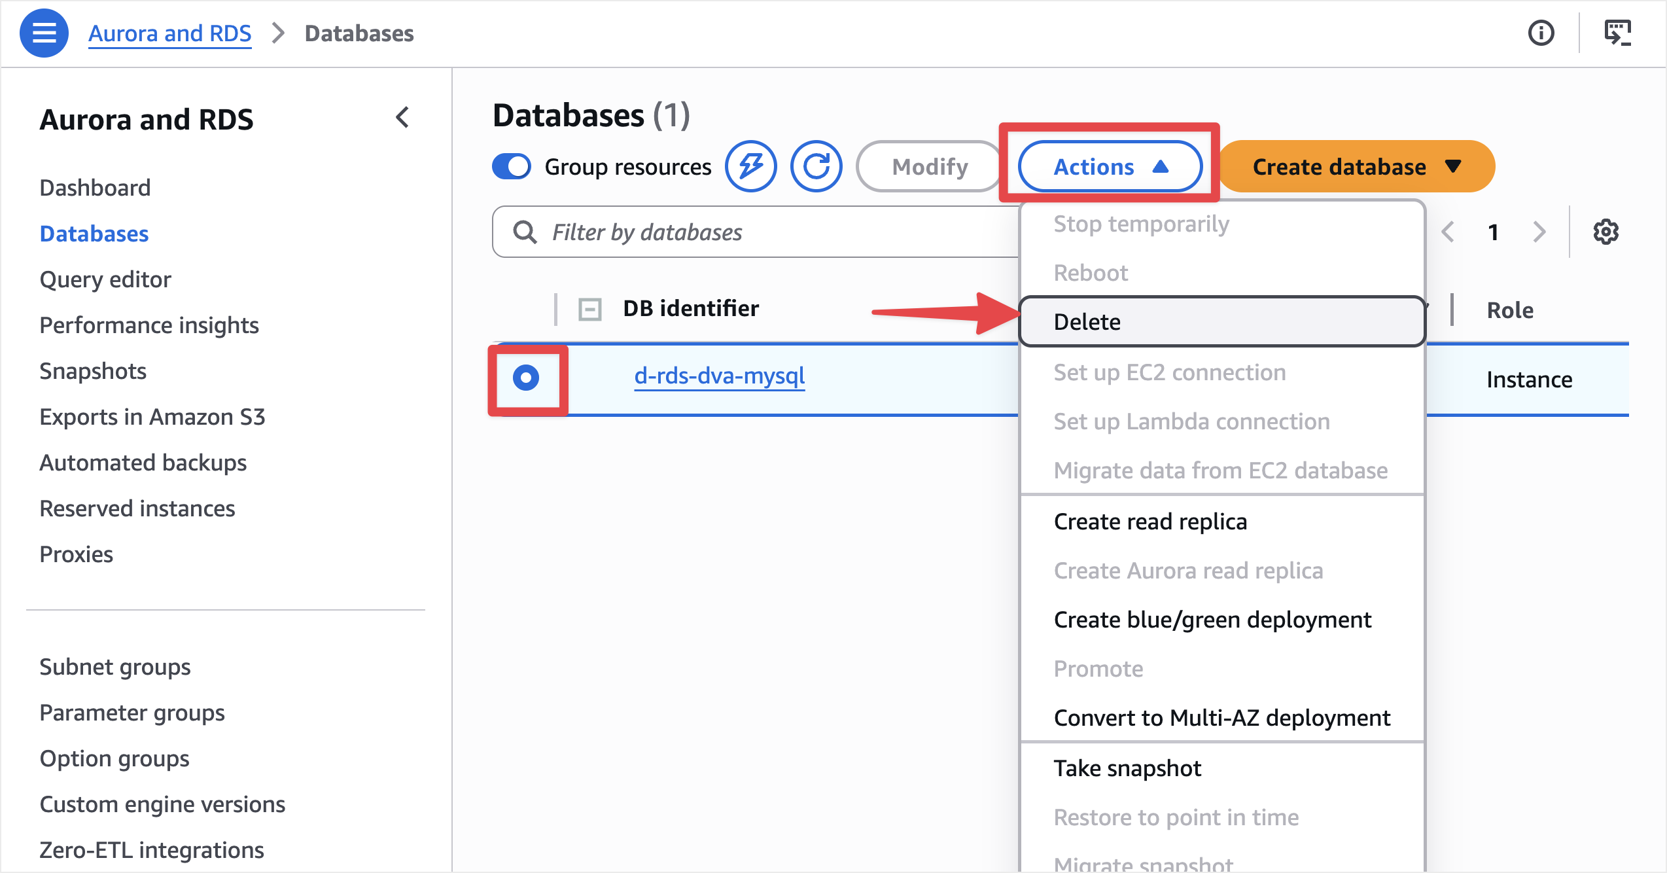The height and width of the screenshot is (873, 1667).
Task: Select the d-rds-dva-mysql radio button
Action: pyautogui.click(x=526, y=378)
